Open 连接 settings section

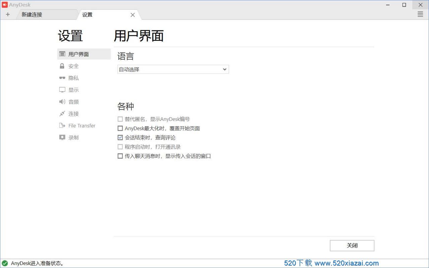click(x=84, y=114)
